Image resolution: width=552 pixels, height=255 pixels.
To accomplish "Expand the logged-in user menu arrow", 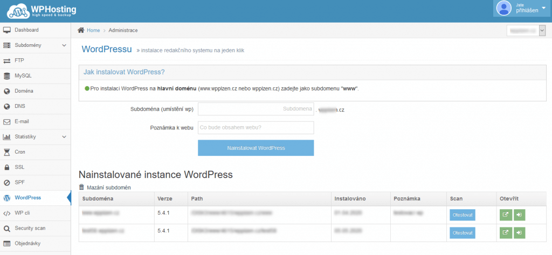I will pos(543,8).
